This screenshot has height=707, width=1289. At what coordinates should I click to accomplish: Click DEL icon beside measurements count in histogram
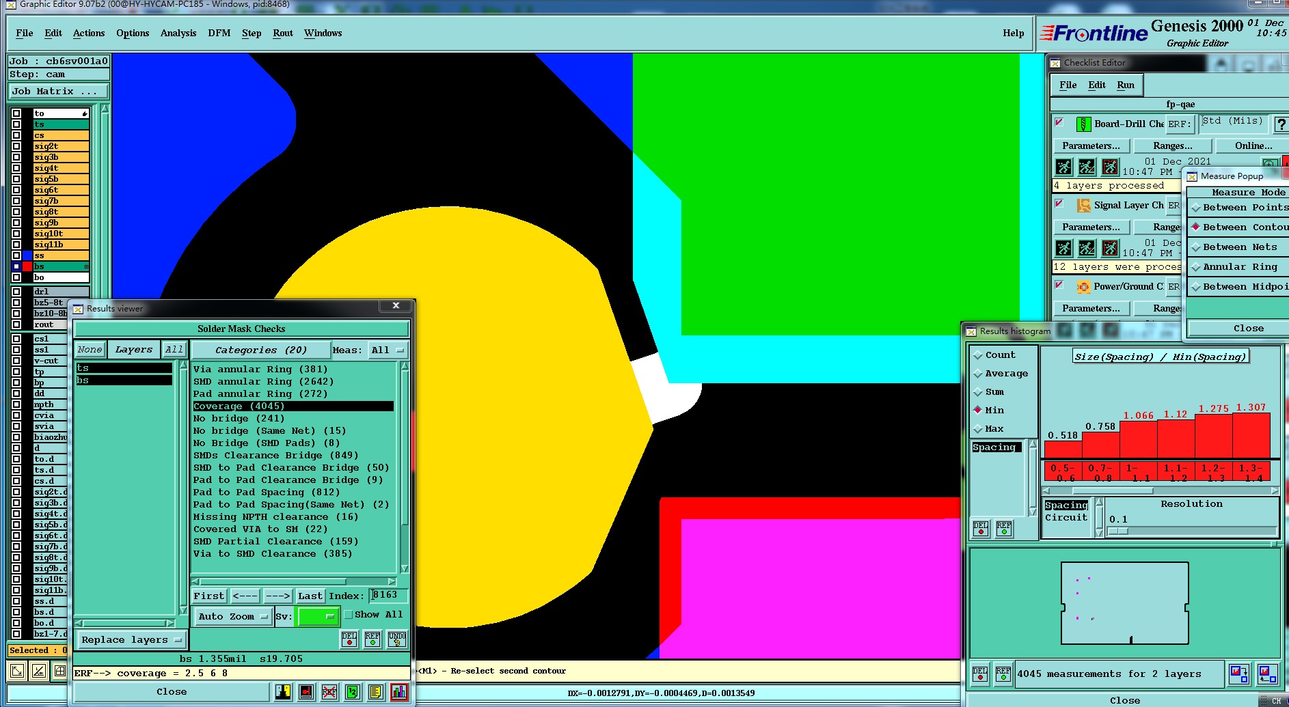[980, 674]
